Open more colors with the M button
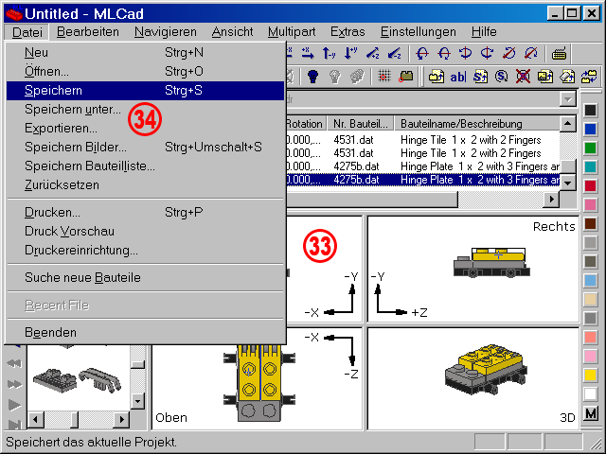 (x=590, y=413)
